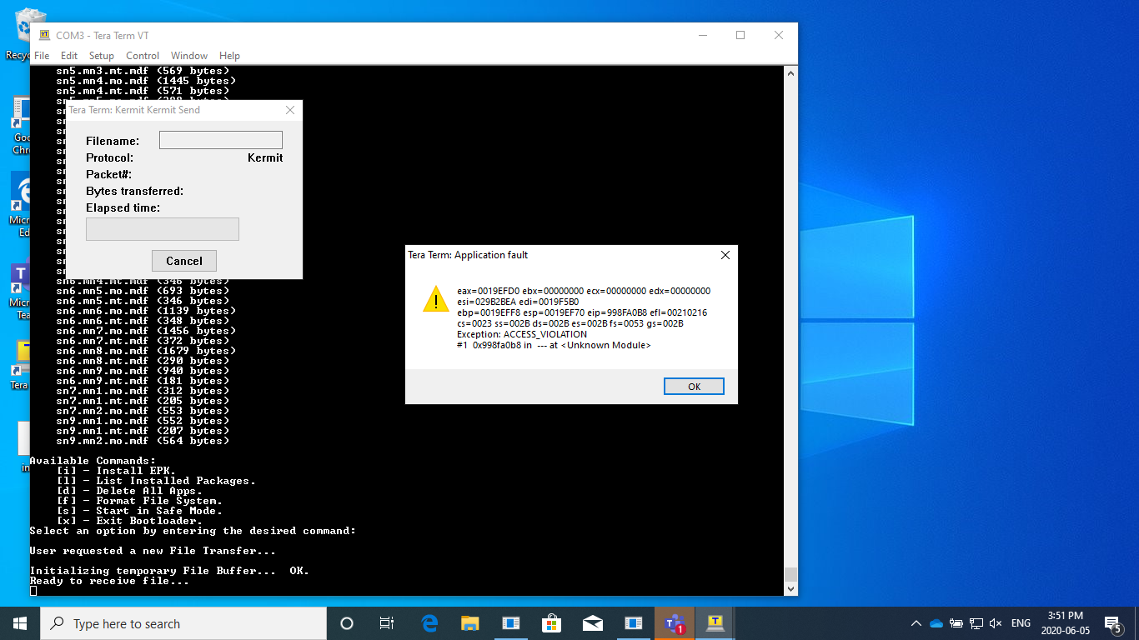This screenshot has width=1139, height=640.
Task: Launch Microsoft Edge from the taskbar
Action: (429, 623)
